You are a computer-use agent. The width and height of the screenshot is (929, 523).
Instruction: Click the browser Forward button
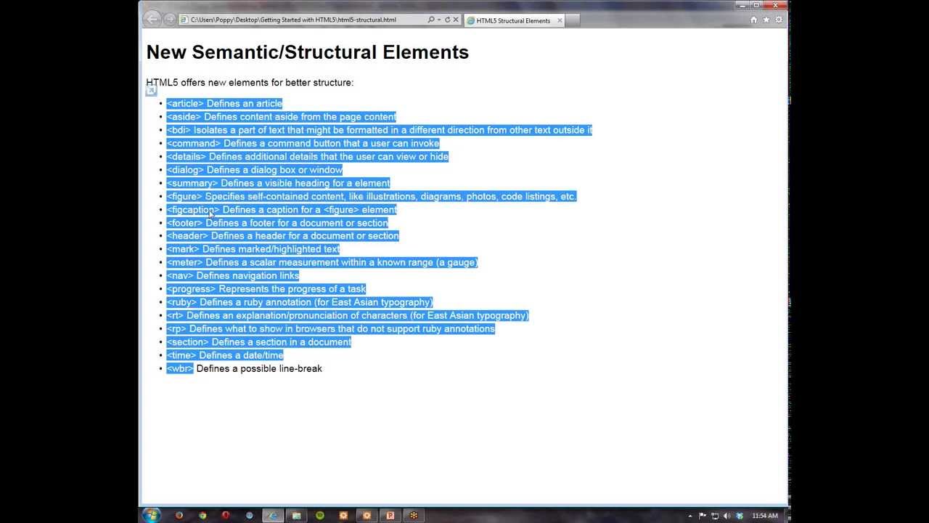[x=169, y=20]
